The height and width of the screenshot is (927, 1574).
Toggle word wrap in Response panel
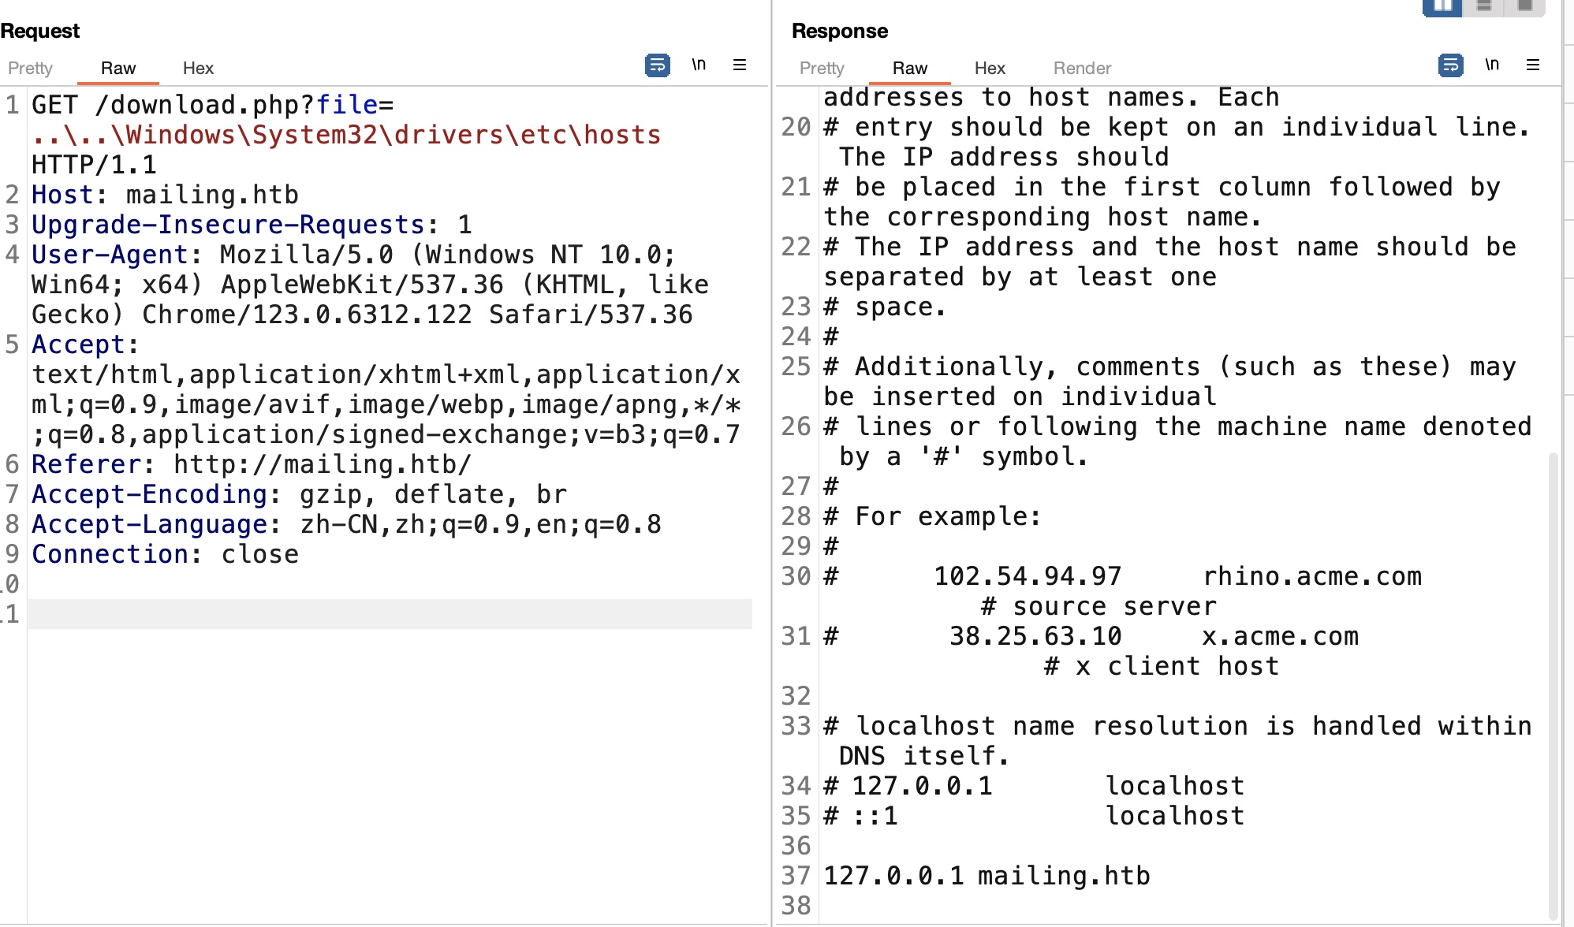click(x=1450, y=65)
